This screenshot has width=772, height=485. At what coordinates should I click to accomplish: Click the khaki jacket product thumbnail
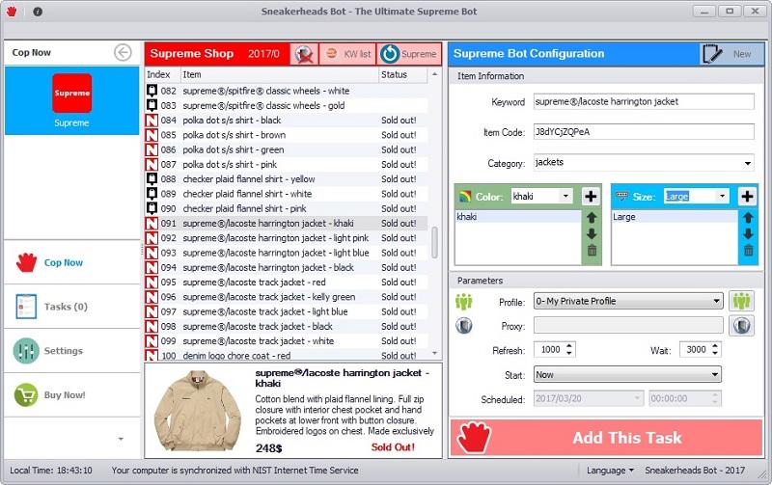point(198,410)
